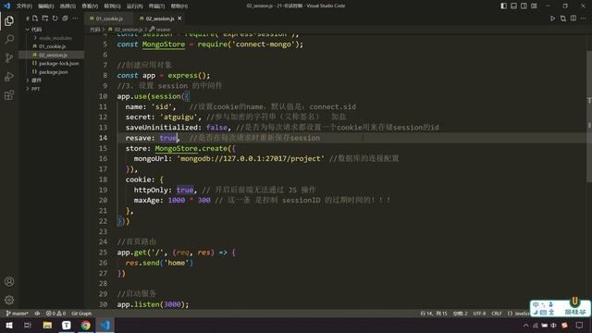Toggle Panel layout button
The height and width of the screenshot is (333, 592).
[x=514, y=6]
